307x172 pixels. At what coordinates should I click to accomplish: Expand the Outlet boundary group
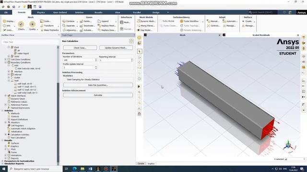point(9,77)
